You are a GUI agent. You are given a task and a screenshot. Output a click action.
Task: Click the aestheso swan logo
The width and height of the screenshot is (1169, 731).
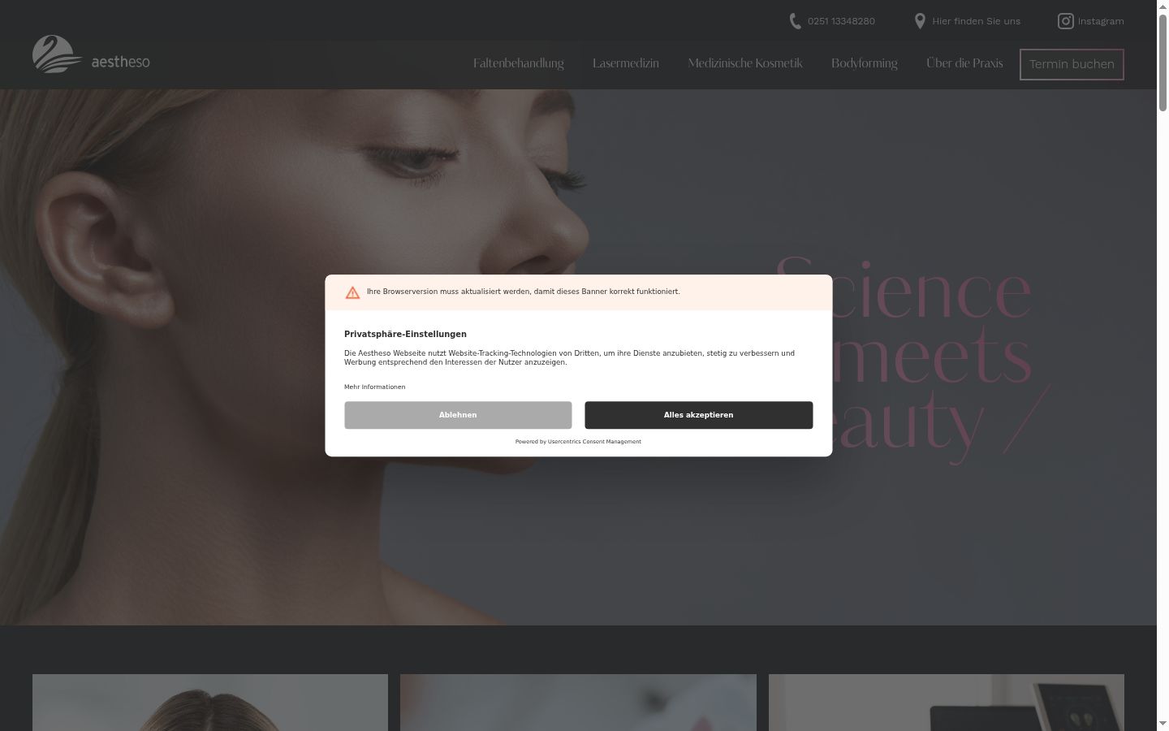point(91,54)
